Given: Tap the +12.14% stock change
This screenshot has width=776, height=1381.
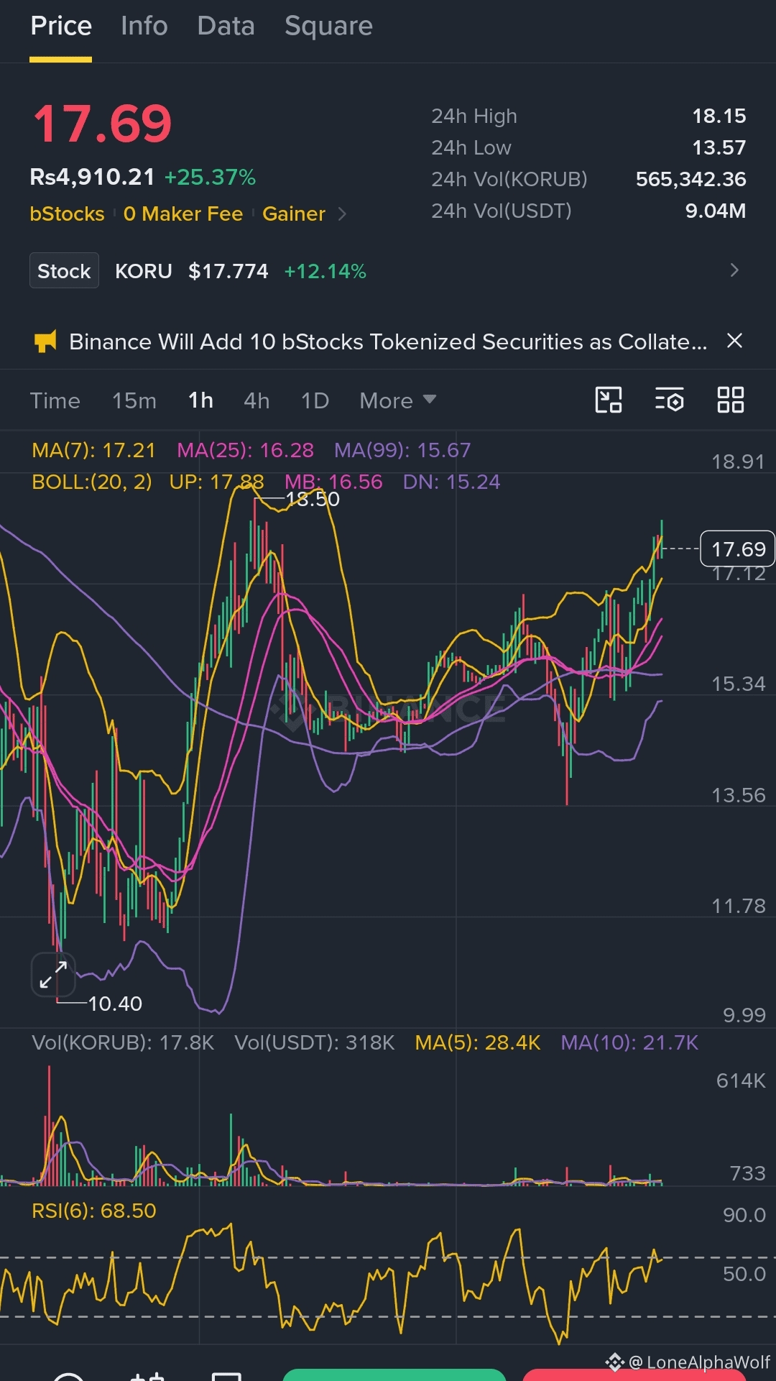Looking at the screenshot, I should point(325,271).
